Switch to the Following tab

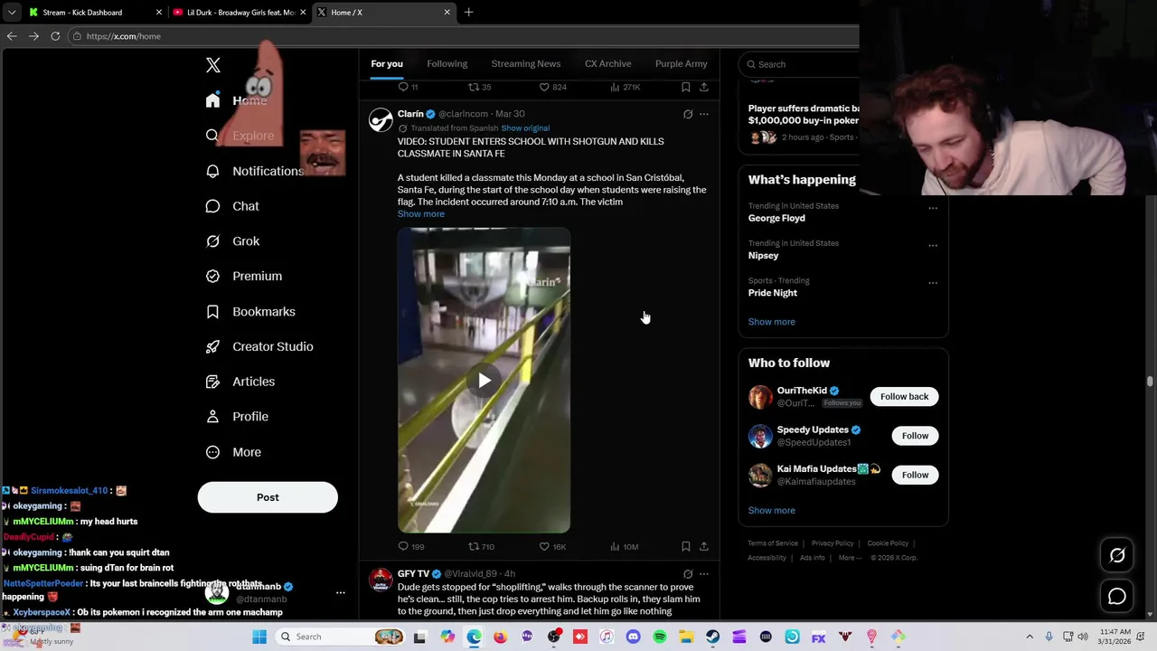[x=447, y=63]
